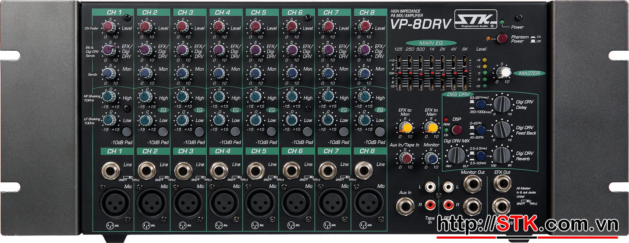
Task: Click the MASTER green label
Action: click(530, 73)
